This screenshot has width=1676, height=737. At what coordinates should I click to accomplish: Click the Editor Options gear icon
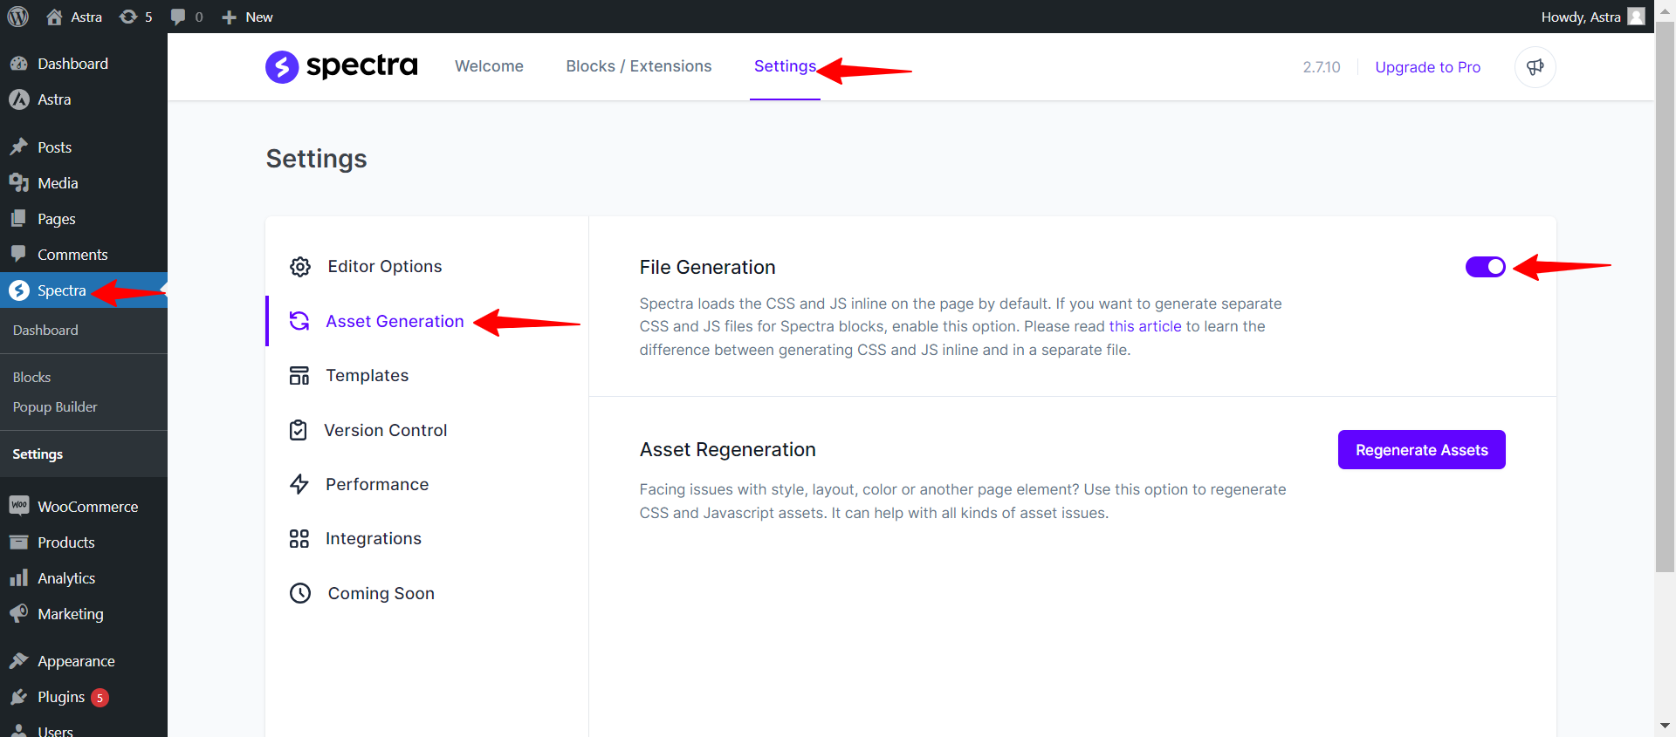pos(300,267)
